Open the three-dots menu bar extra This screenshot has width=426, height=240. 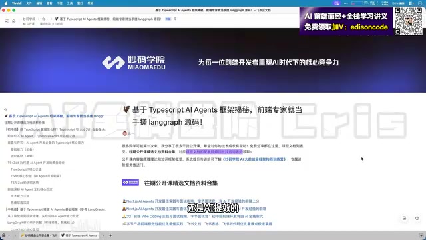(346, 3)
